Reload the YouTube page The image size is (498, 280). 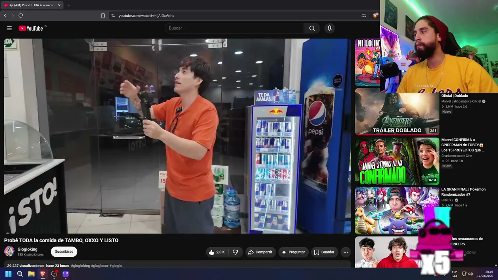21,16
